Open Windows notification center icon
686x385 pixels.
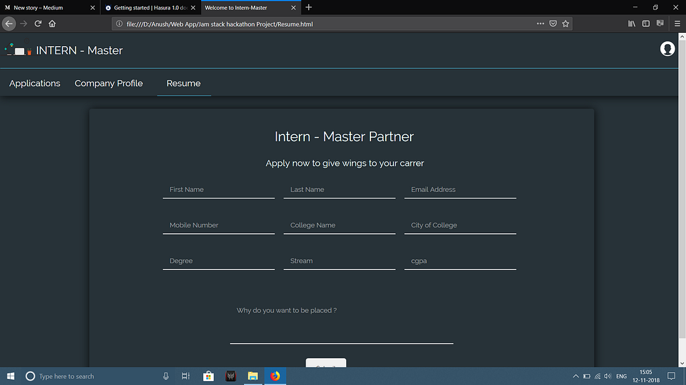(671, 376)
